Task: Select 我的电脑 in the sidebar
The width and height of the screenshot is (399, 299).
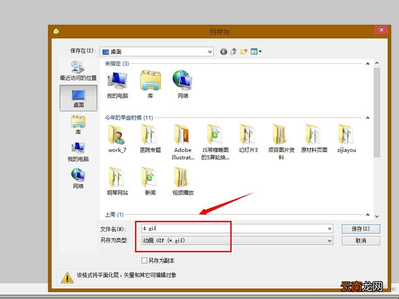Action: point(78,152)
